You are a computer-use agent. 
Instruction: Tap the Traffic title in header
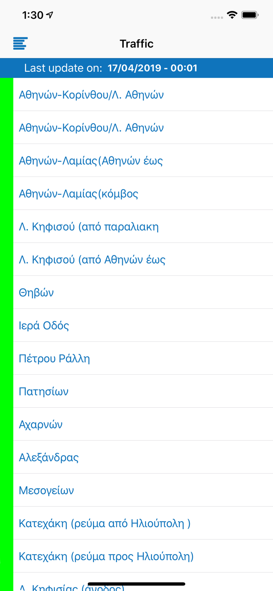coord(136,43)
